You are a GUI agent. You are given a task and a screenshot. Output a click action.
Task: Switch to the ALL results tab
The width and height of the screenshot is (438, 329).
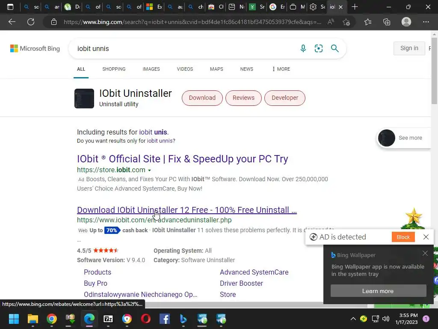click(x=81, y=69)
